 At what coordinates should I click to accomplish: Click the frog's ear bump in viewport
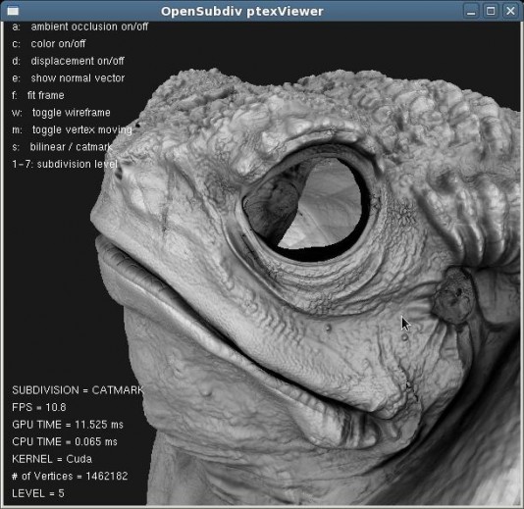[454, 295]
